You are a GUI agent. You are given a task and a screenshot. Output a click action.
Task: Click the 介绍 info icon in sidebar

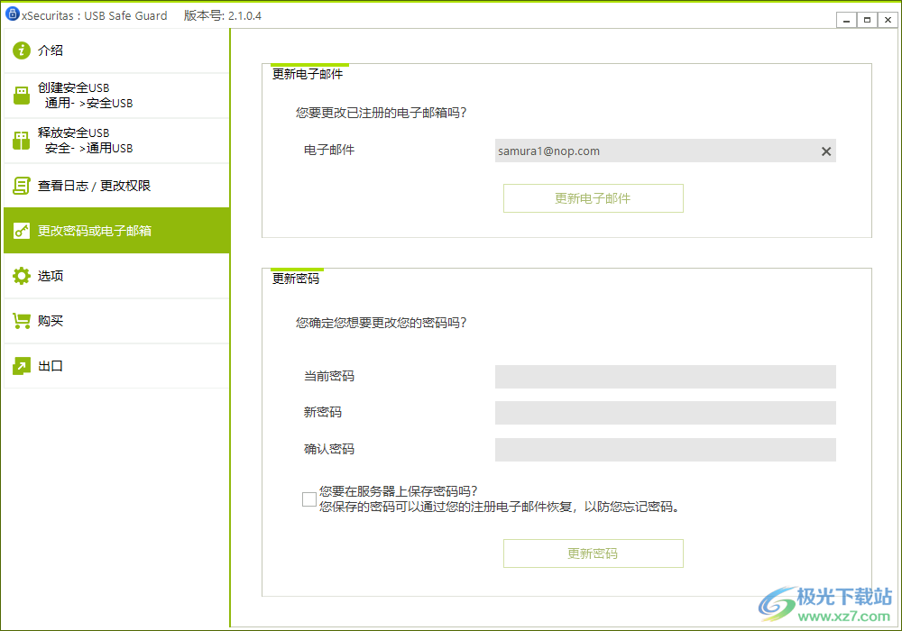click(x=21, y=50)
